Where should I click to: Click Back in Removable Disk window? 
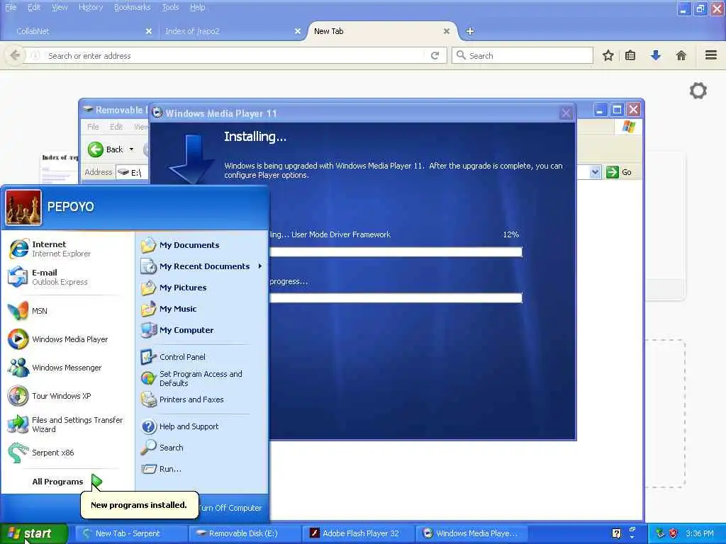pos(106,149)
